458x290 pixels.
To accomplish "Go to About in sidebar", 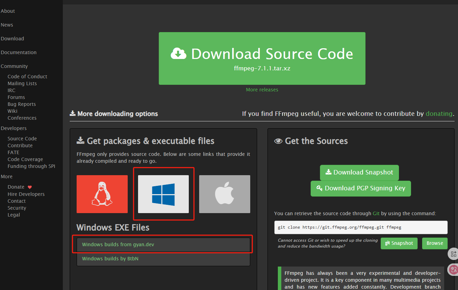I will [8, 11].
